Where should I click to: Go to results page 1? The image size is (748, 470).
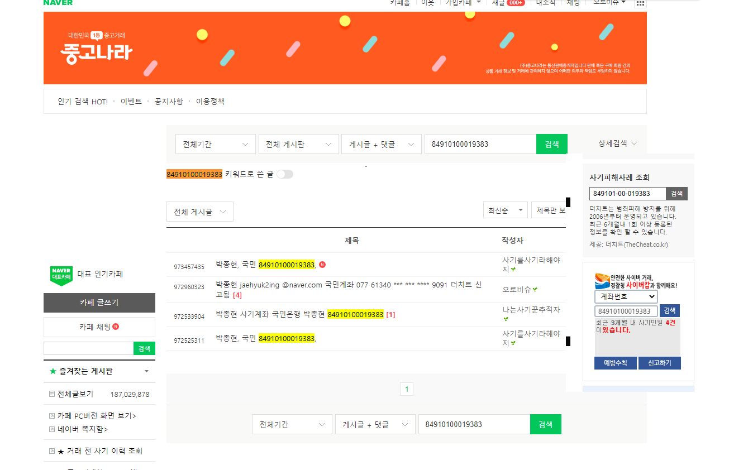tap(407, 389)
